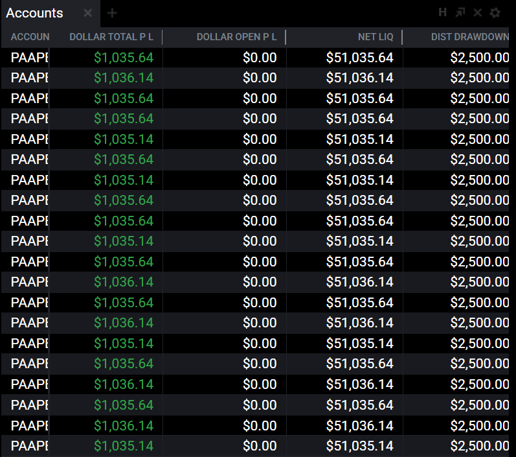Add a new tab with the plus icon
The width and height of the screenshot is (516, 457).
point(112,13)
